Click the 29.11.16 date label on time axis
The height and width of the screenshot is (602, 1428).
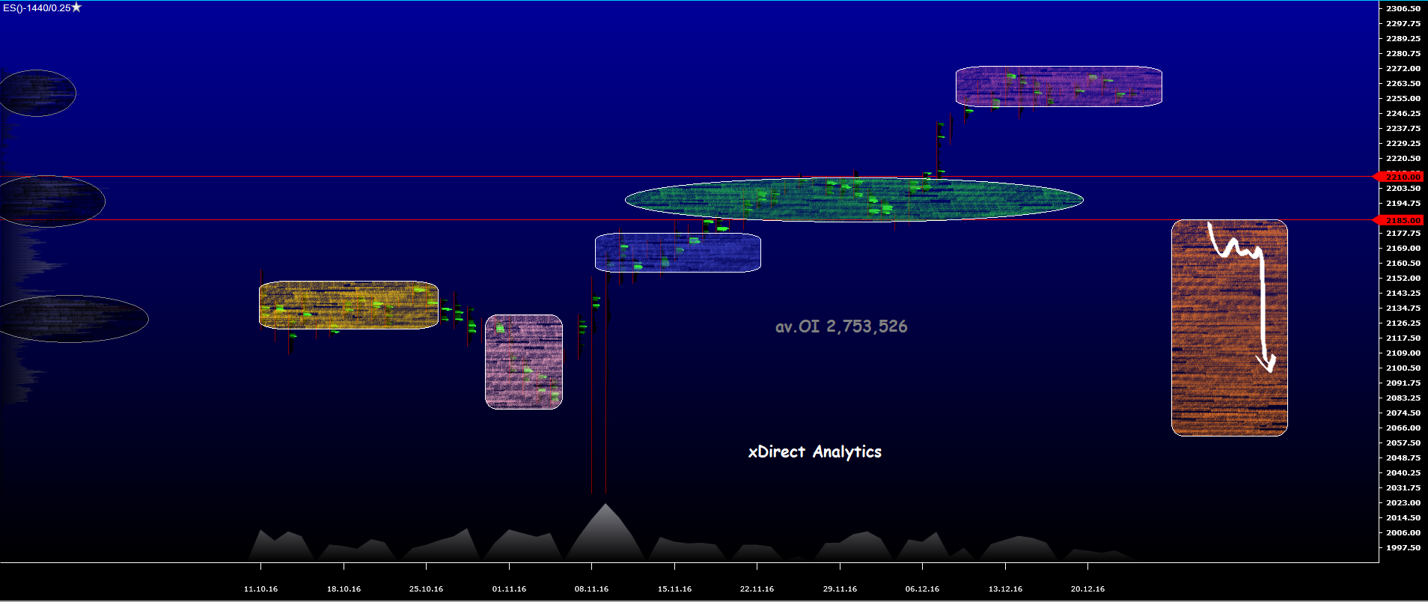click(x=840, y=589)
